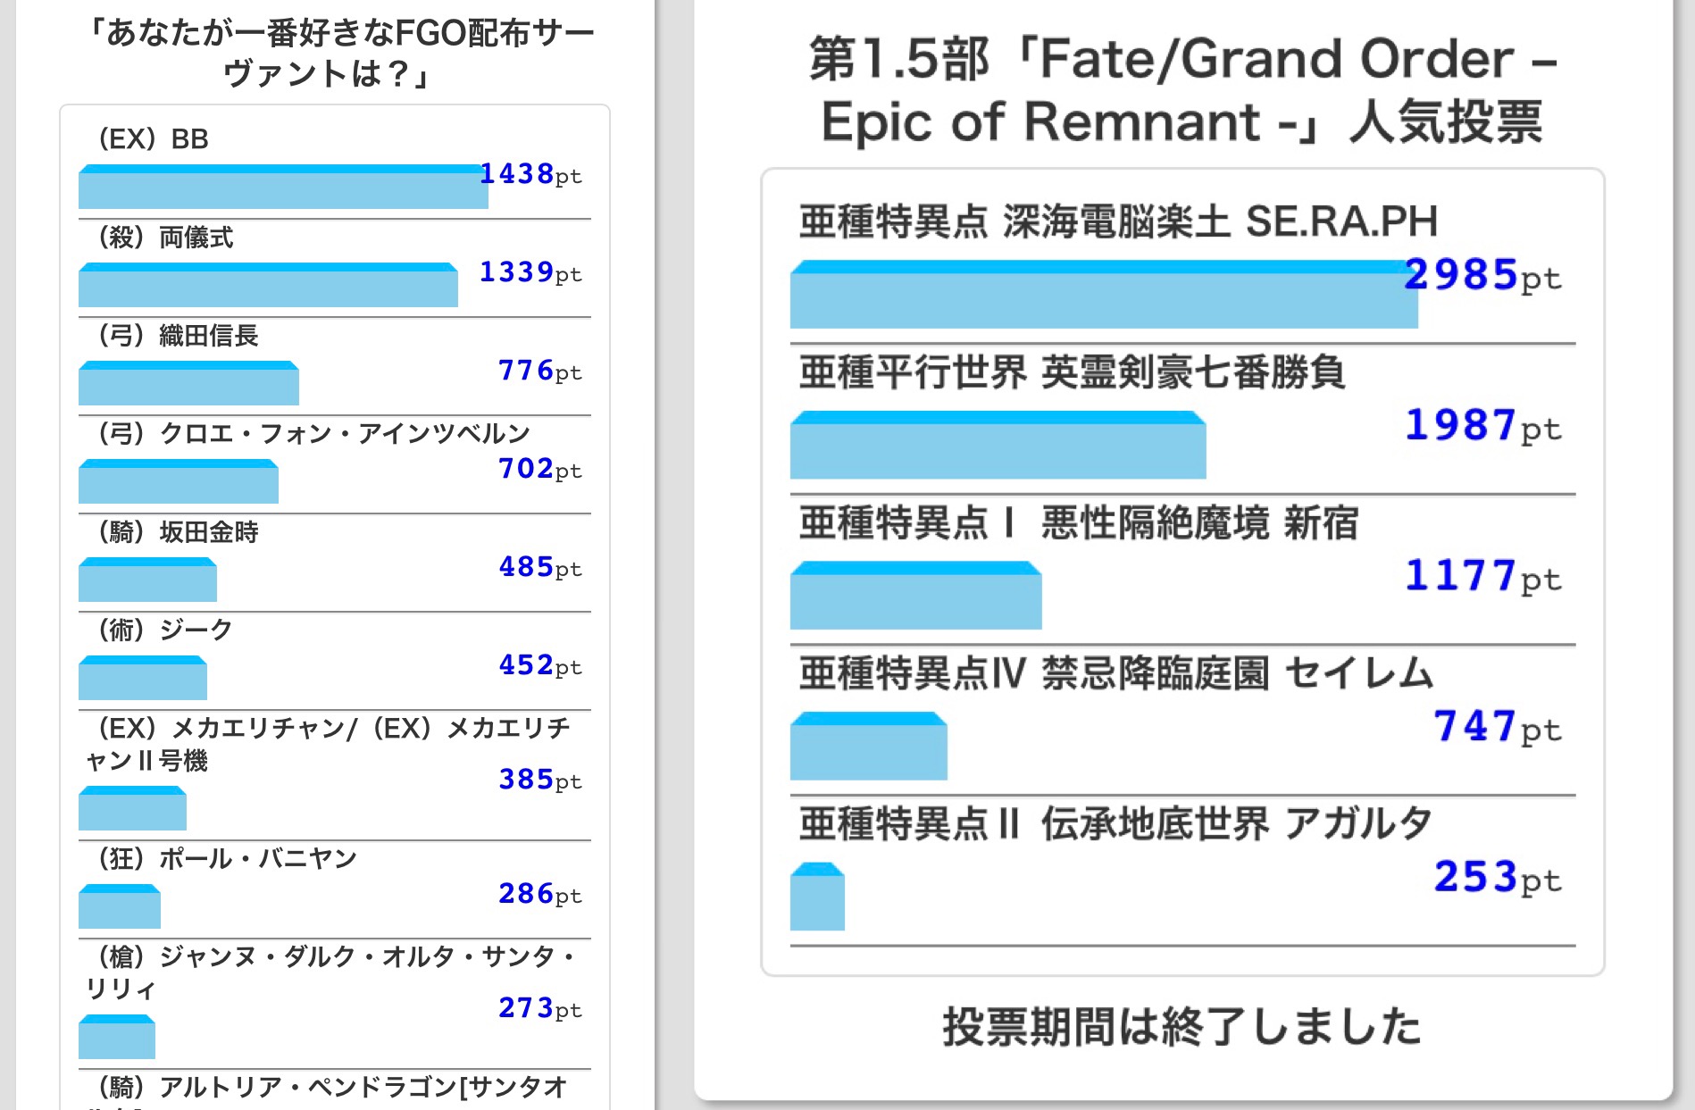
Task: Click the ポール・バニヤン entry label
Action: 229,859
